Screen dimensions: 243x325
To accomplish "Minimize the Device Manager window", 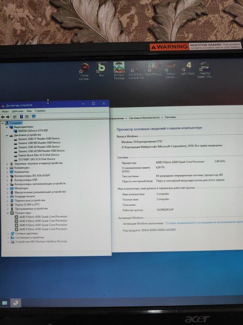I will coord(83,104).
